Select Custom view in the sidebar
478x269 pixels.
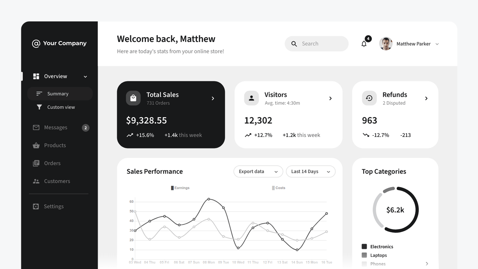61,107
